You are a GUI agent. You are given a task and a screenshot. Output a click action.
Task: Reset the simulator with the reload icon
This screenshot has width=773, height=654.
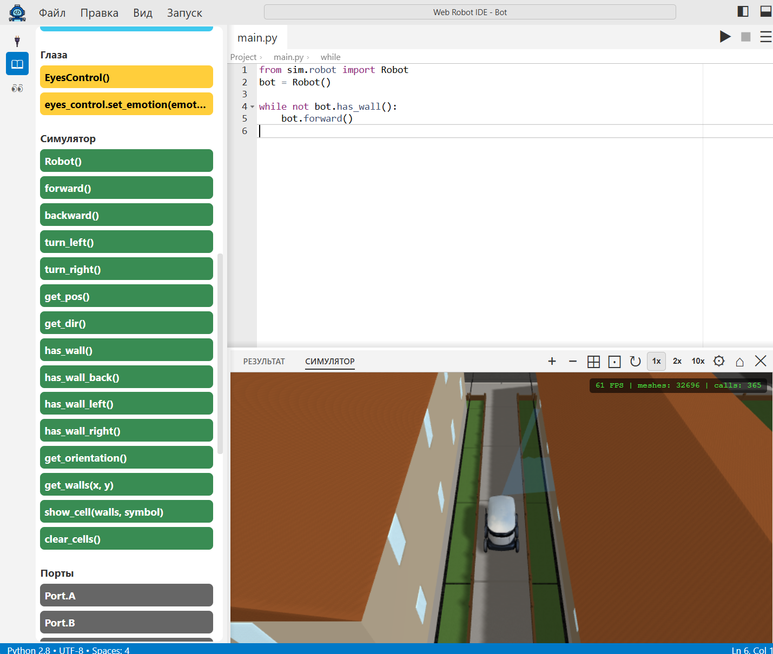point(636,361)
